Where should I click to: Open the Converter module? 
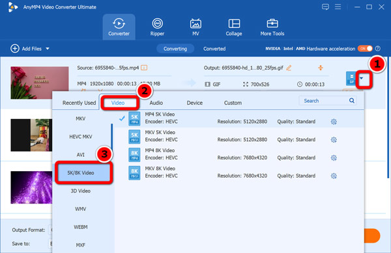pos(119,27)
